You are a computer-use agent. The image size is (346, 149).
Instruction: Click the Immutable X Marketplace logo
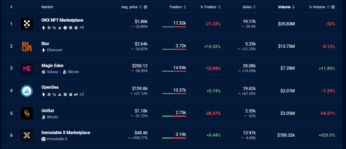tap(27, 135)
